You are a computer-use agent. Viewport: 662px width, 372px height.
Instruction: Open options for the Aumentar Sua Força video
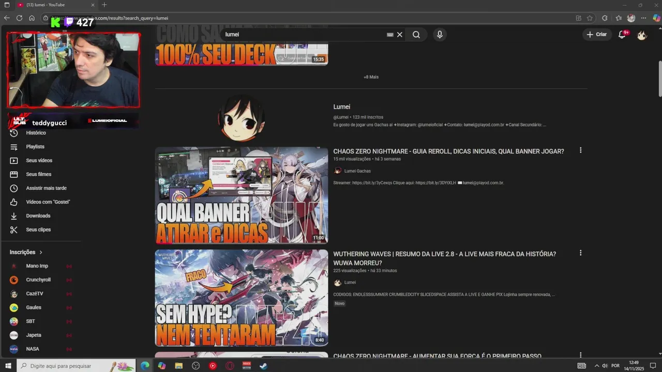(x=580, y=355)
